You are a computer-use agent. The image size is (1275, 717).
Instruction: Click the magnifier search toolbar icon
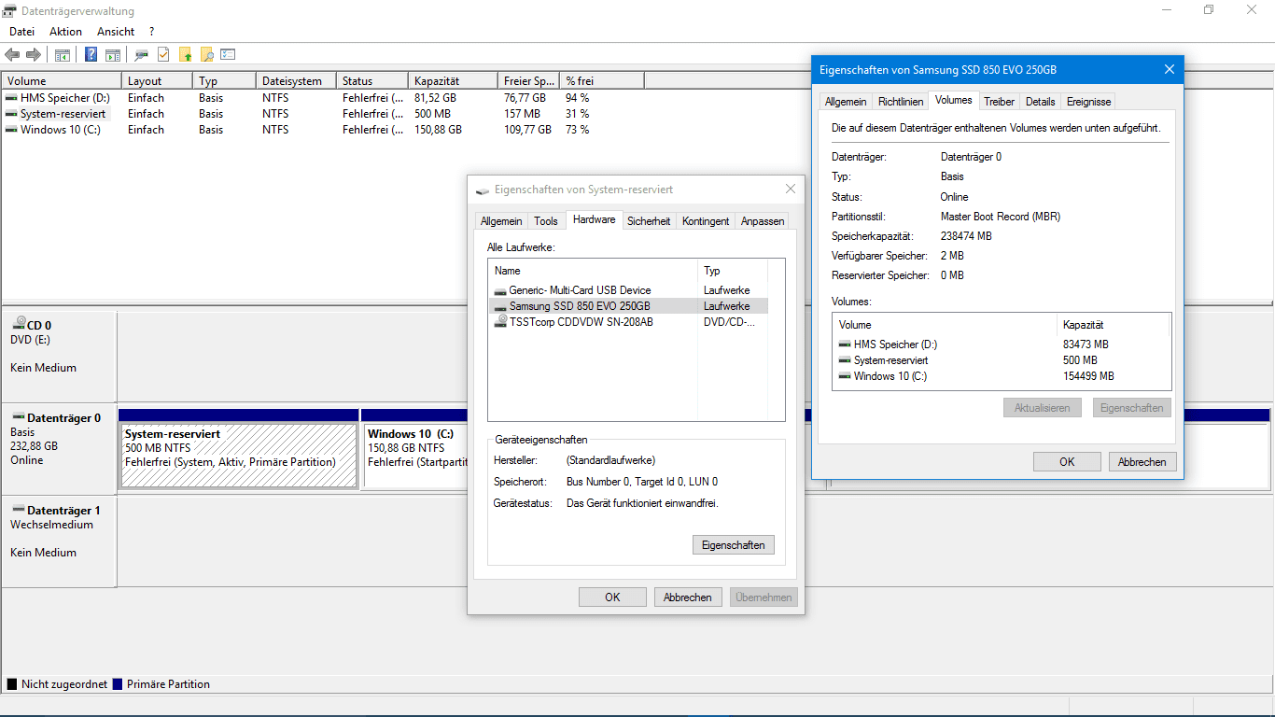coord(206,55)
